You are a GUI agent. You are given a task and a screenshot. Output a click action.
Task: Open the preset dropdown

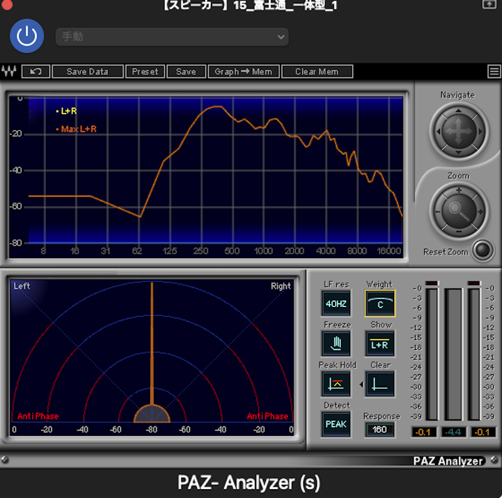(x=172, y=37)
